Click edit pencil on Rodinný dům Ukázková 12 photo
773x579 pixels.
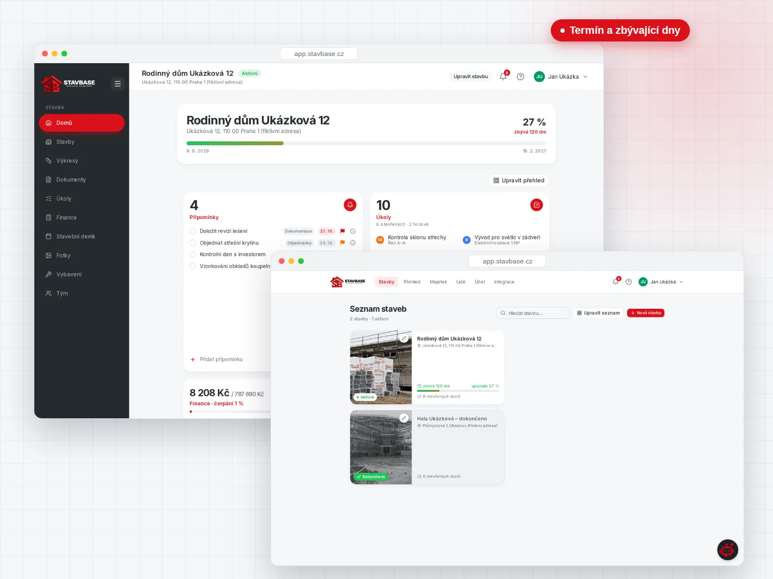(404, 338)
